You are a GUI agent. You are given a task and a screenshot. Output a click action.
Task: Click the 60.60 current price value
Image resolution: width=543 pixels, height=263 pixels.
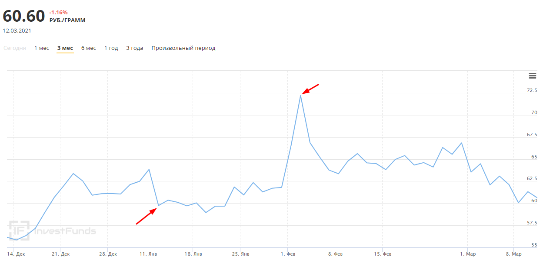pos(24,16)
